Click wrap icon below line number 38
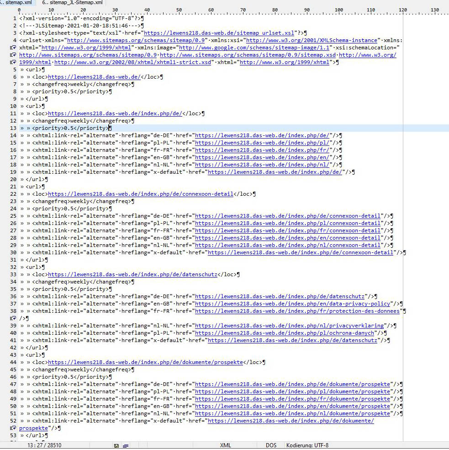 click(x=13, y=318)
